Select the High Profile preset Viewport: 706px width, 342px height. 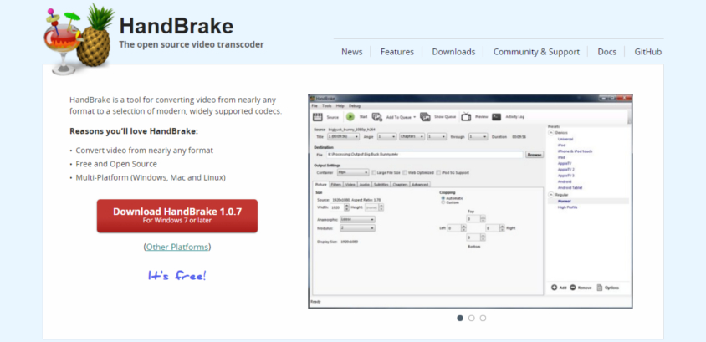tap(567, 207)
